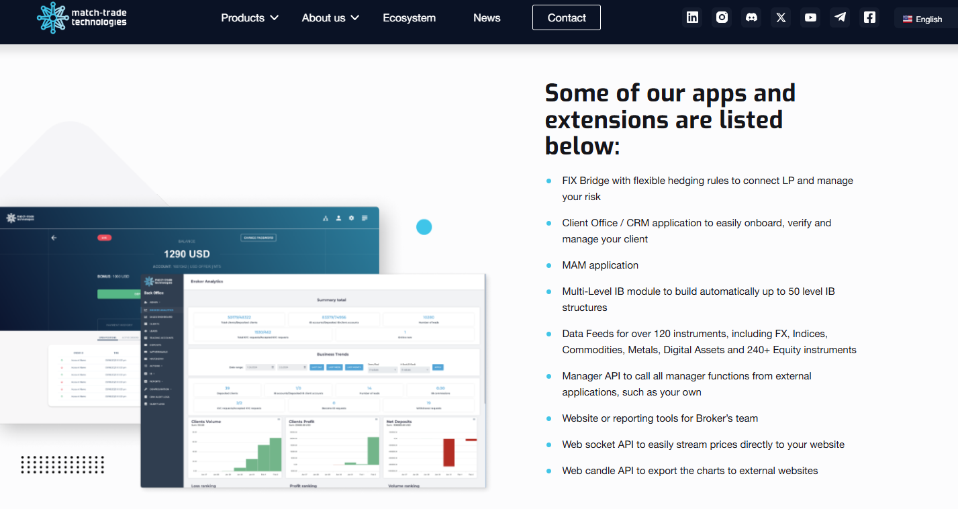Click the back-office dashboard preview image
Viewport: 958px width, 509px height.
coord(313,381)
